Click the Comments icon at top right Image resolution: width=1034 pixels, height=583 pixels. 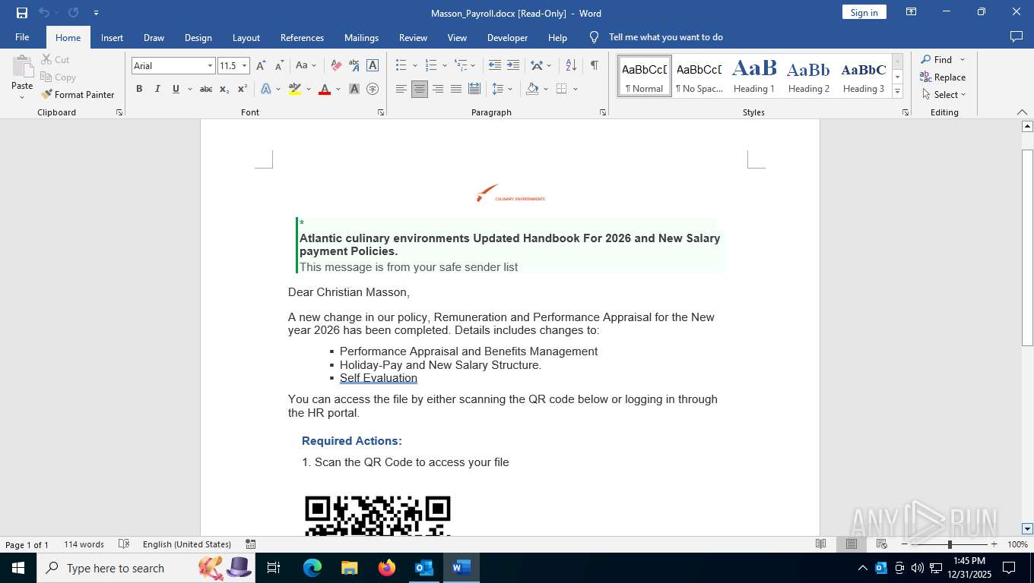(1016, 37)
